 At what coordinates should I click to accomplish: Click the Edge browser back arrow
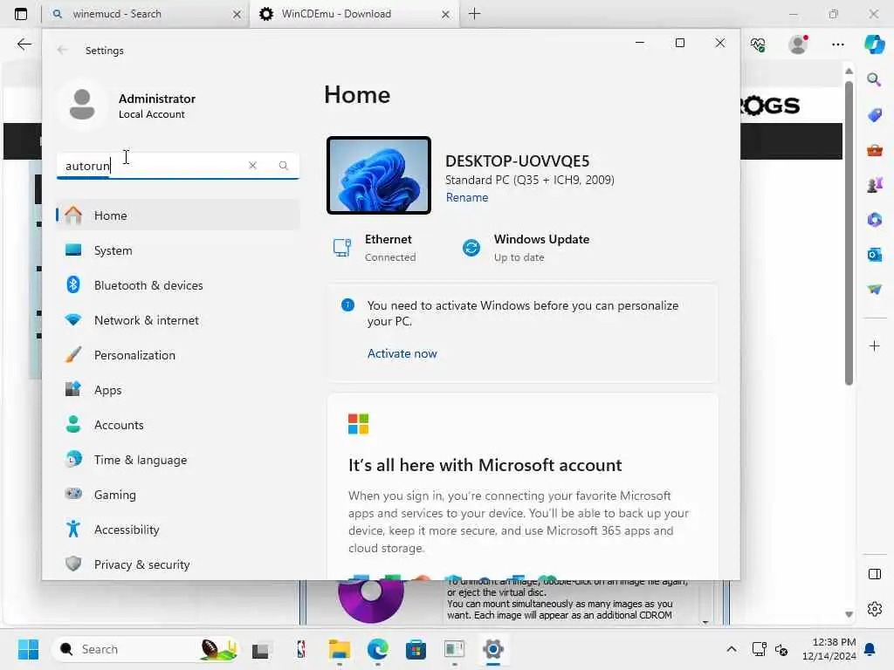(x=24, y=44)
